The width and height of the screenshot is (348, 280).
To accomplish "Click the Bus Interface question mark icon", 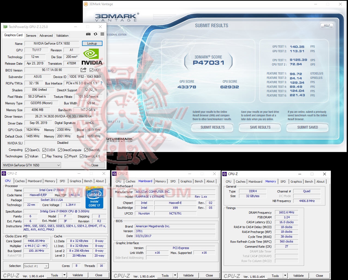I will [x=101, y=83].
